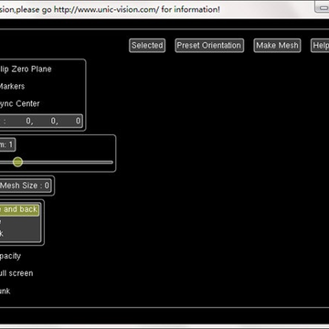The height and width of the screenshot is (329, 329).
Task: Click the Mesh Size : 0 field
Action: [25, 186]
